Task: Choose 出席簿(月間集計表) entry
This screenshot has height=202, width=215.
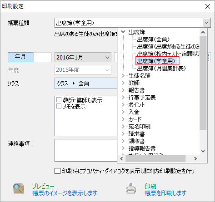Action: [161, 69]
